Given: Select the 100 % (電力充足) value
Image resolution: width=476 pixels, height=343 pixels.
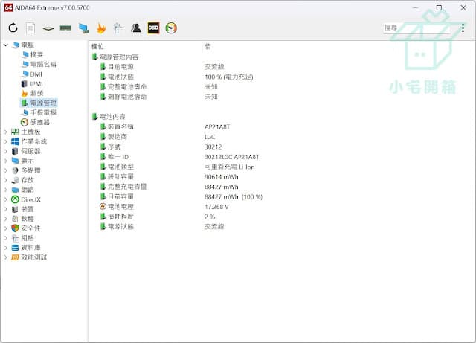Looking at the screenshot, I should [x=229, y=77].
